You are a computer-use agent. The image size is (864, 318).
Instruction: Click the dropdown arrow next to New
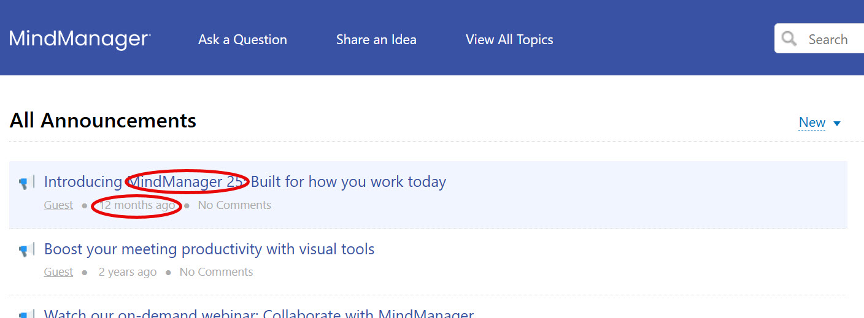click(837, 124)
